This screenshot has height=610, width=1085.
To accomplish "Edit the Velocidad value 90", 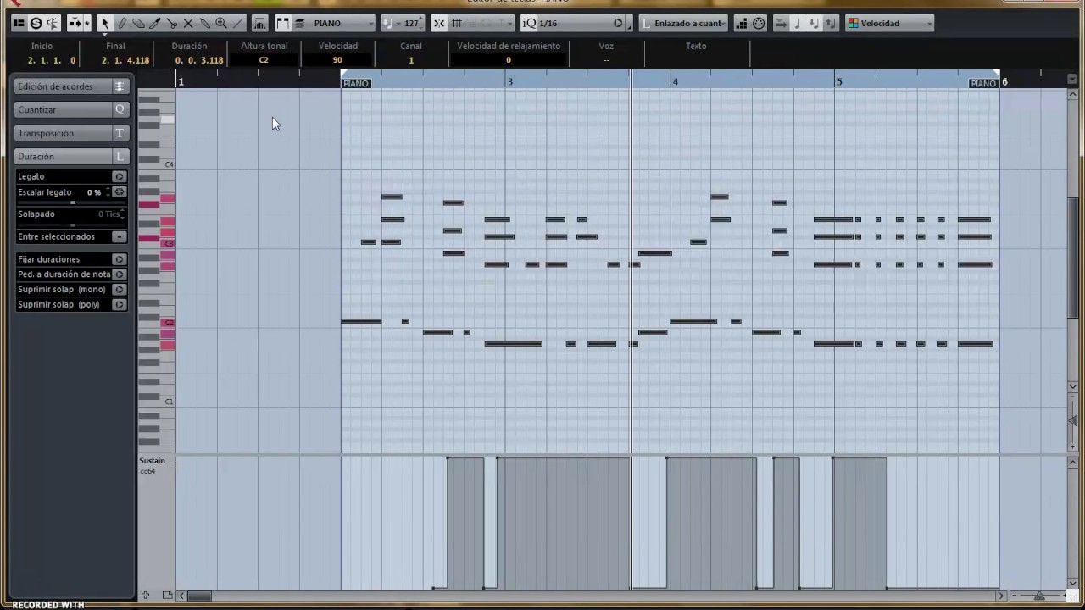I will [x=337, y=60].
